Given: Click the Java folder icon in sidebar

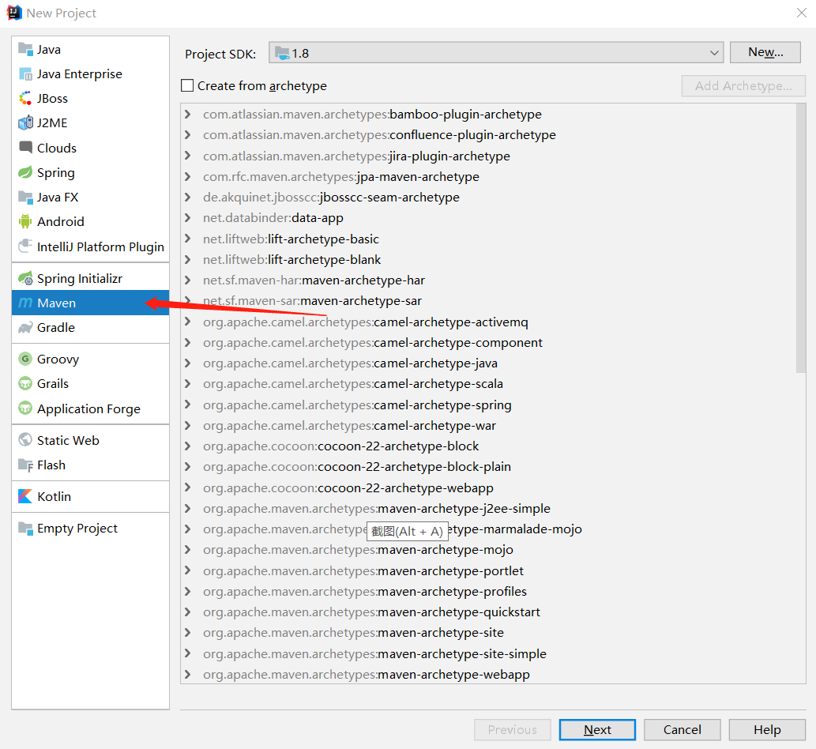Looking at the screenshot, I should 25,50.
